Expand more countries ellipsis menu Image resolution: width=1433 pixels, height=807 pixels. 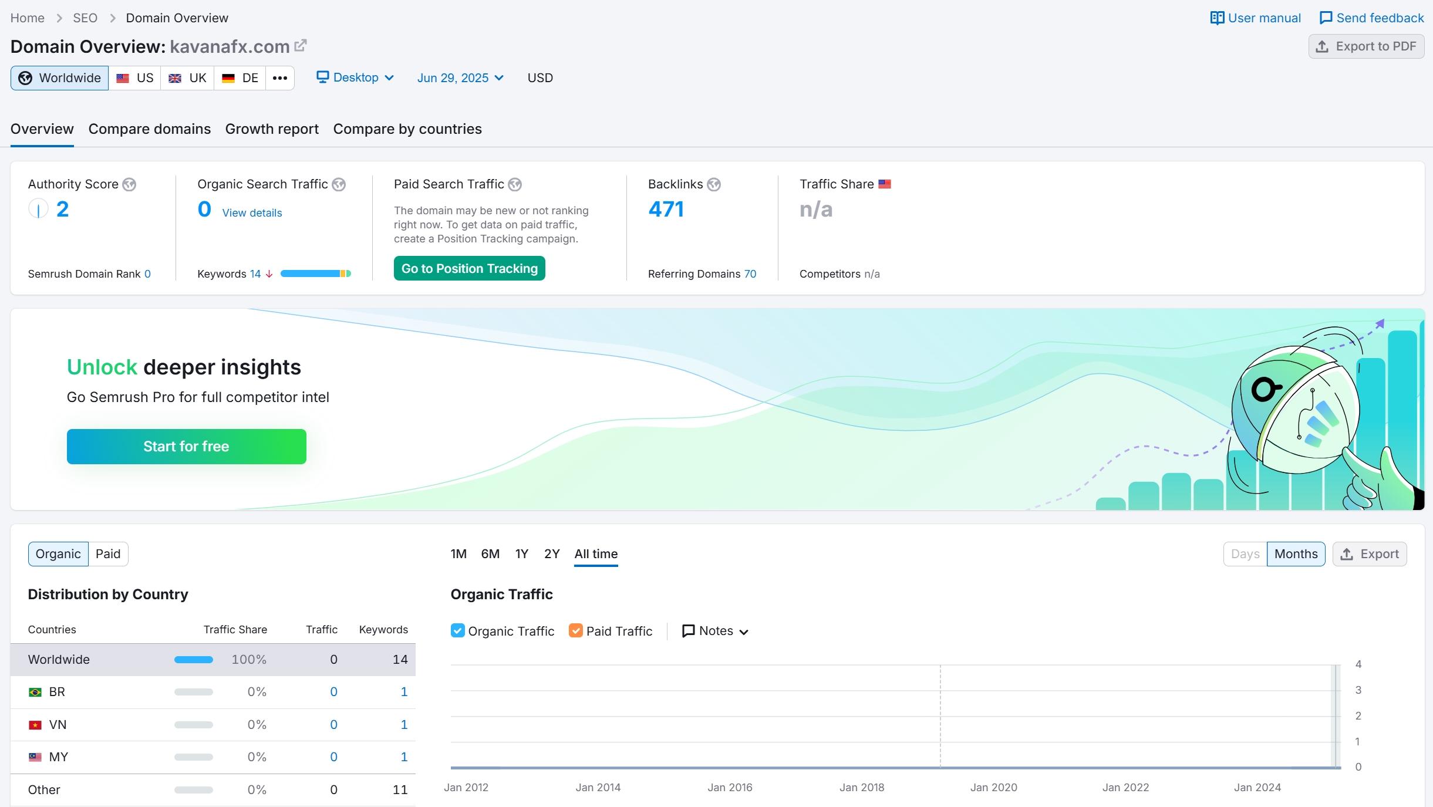(280, 78)
